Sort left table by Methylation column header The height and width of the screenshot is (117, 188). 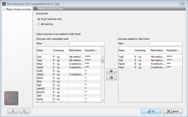click(x=76, y=51)
